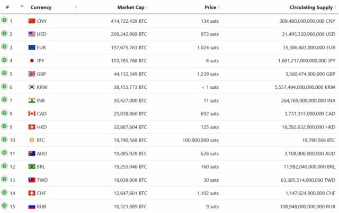Sort by Currency column header
Viewport: 339px width, 213px height.
(x=41, y=7)
